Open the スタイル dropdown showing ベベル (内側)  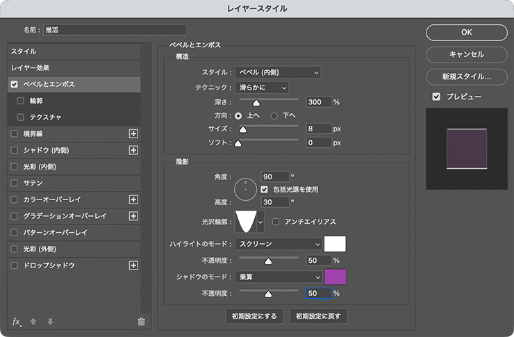(x=278, y=72)
